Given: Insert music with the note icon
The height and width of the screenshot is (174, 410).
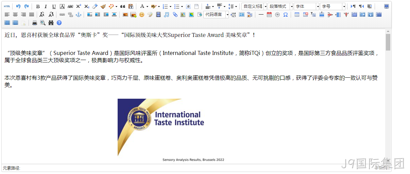Looking at the screenshot, I should coord(166,15).
